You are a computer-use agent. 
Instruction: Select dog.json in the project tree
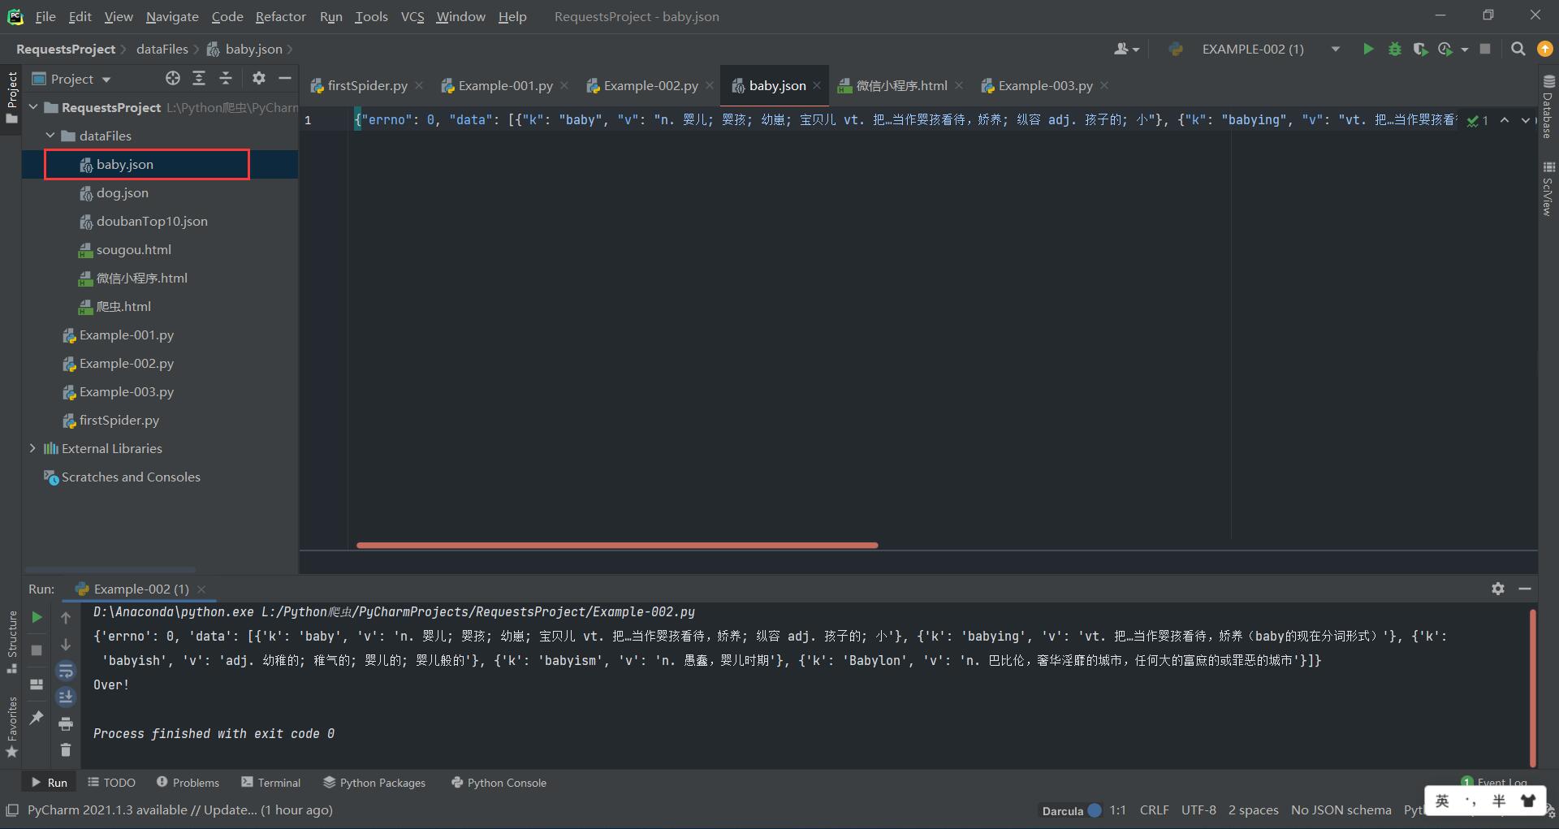122,192
